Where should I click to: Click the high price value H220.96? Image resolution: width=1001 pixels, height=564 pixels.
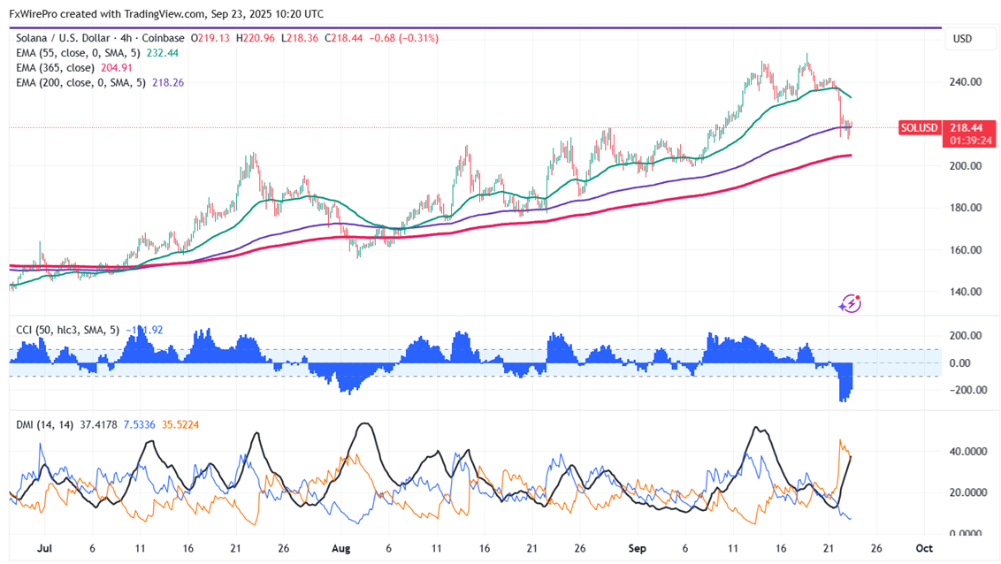(256, 38)
